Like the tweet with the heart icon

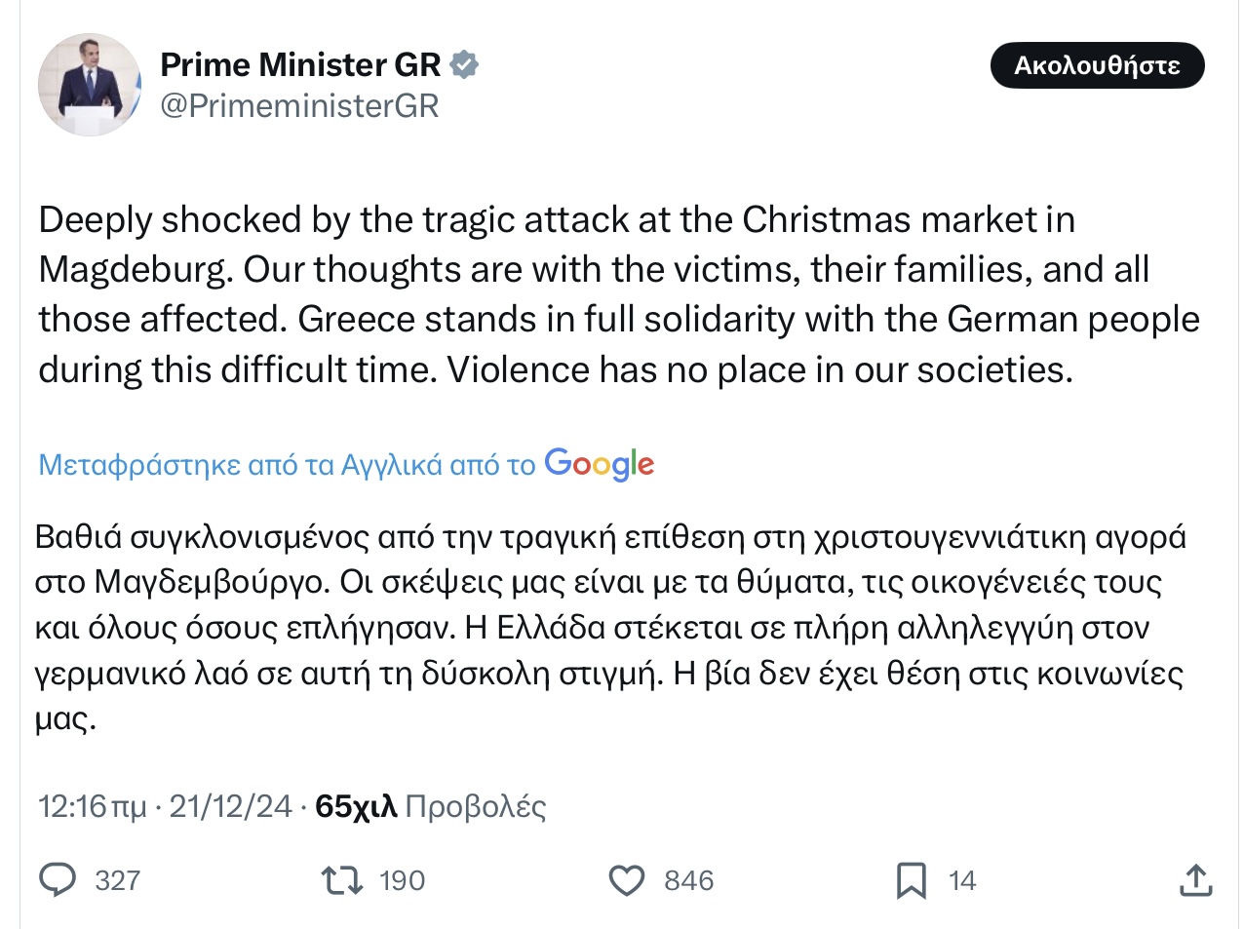click(x=627, y=880)
